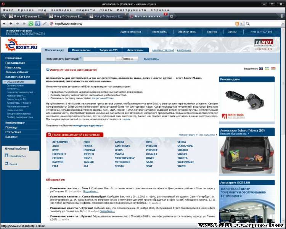Click the Выход logout icon
Image resolution: width=286 pixels, height=229 pixels.
[x=6, y=163]
